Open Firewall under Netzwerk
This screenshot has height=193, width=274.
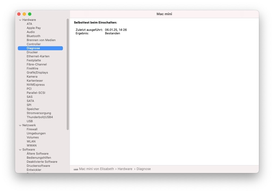click(32, 129)
